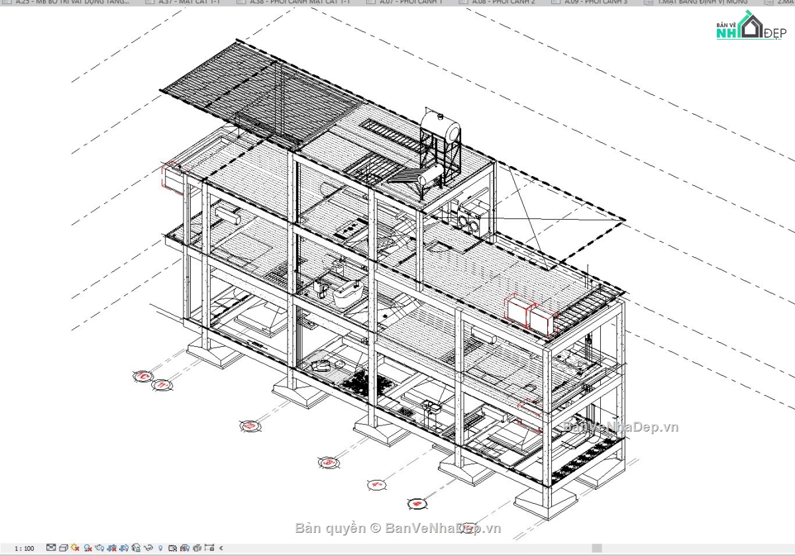Turn on Shadows in the view control bar

coord(87,547)
